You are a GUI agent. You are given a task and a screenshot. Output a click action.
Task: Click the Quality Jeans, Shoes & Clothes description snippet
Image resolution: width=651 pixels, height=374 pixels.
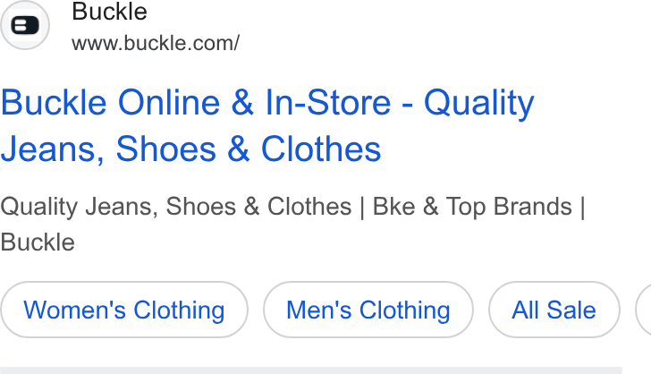pyautogui.click(x=292, y=224)
